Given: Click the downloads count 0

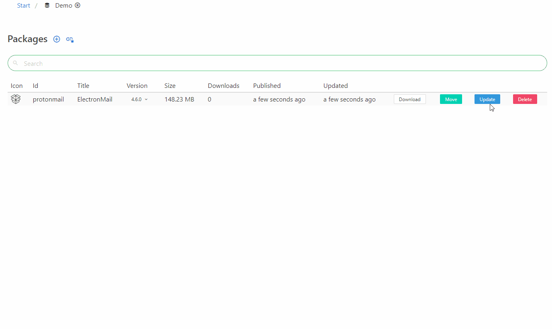Looking at the screenshot, I should click(210, 99).
